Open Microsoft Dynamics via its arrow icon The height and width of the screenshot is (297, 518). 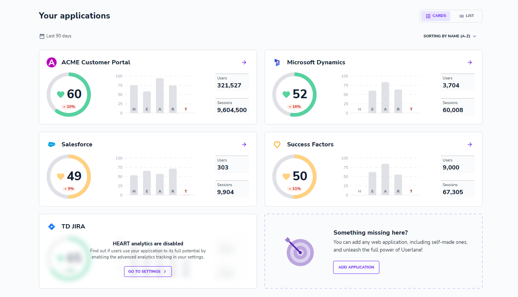tap(470, 62)
